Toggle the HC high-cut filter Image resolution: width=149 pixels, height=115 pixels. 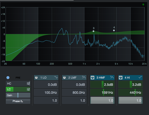click(9, 83)
